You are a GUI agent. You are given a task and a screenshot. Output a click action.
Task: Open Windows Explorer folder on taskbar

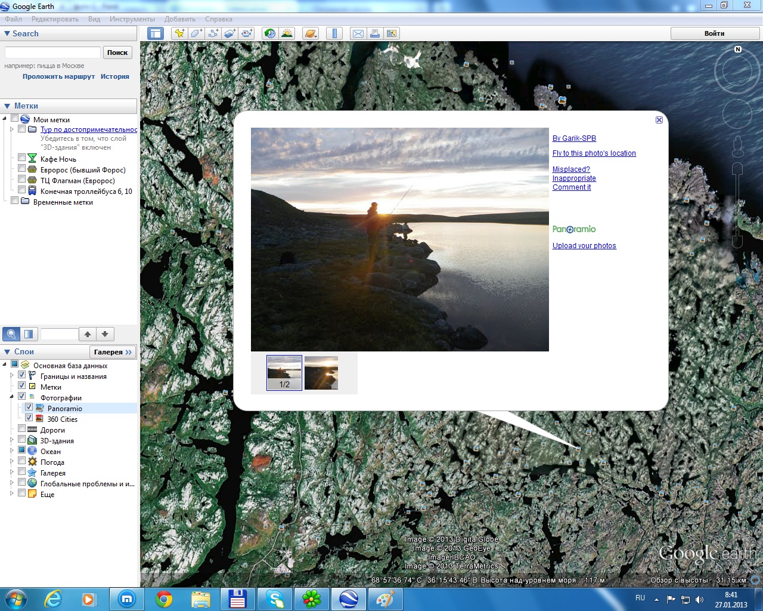(x=201, y=599)
